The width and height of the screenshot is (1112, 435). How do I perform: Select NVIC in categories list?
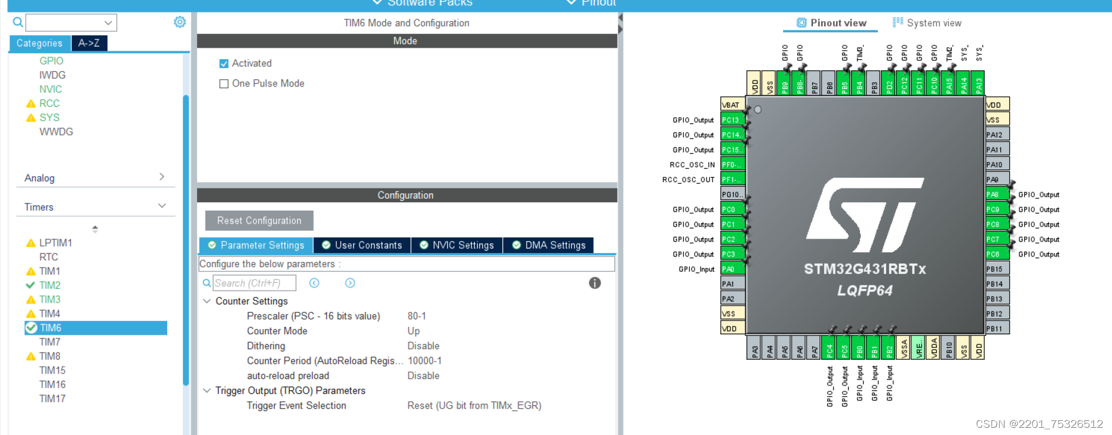(x=51, y=89)
